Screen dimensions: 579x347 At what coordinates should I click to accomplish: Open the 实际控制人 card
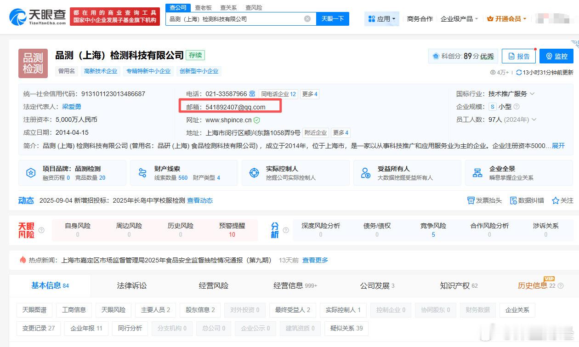(295, 173)
